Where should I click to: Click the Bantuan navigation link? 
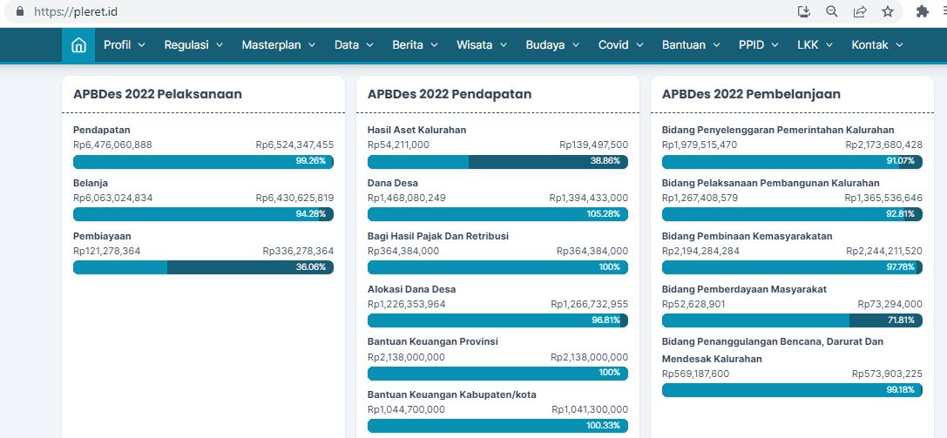coord(691,45)
